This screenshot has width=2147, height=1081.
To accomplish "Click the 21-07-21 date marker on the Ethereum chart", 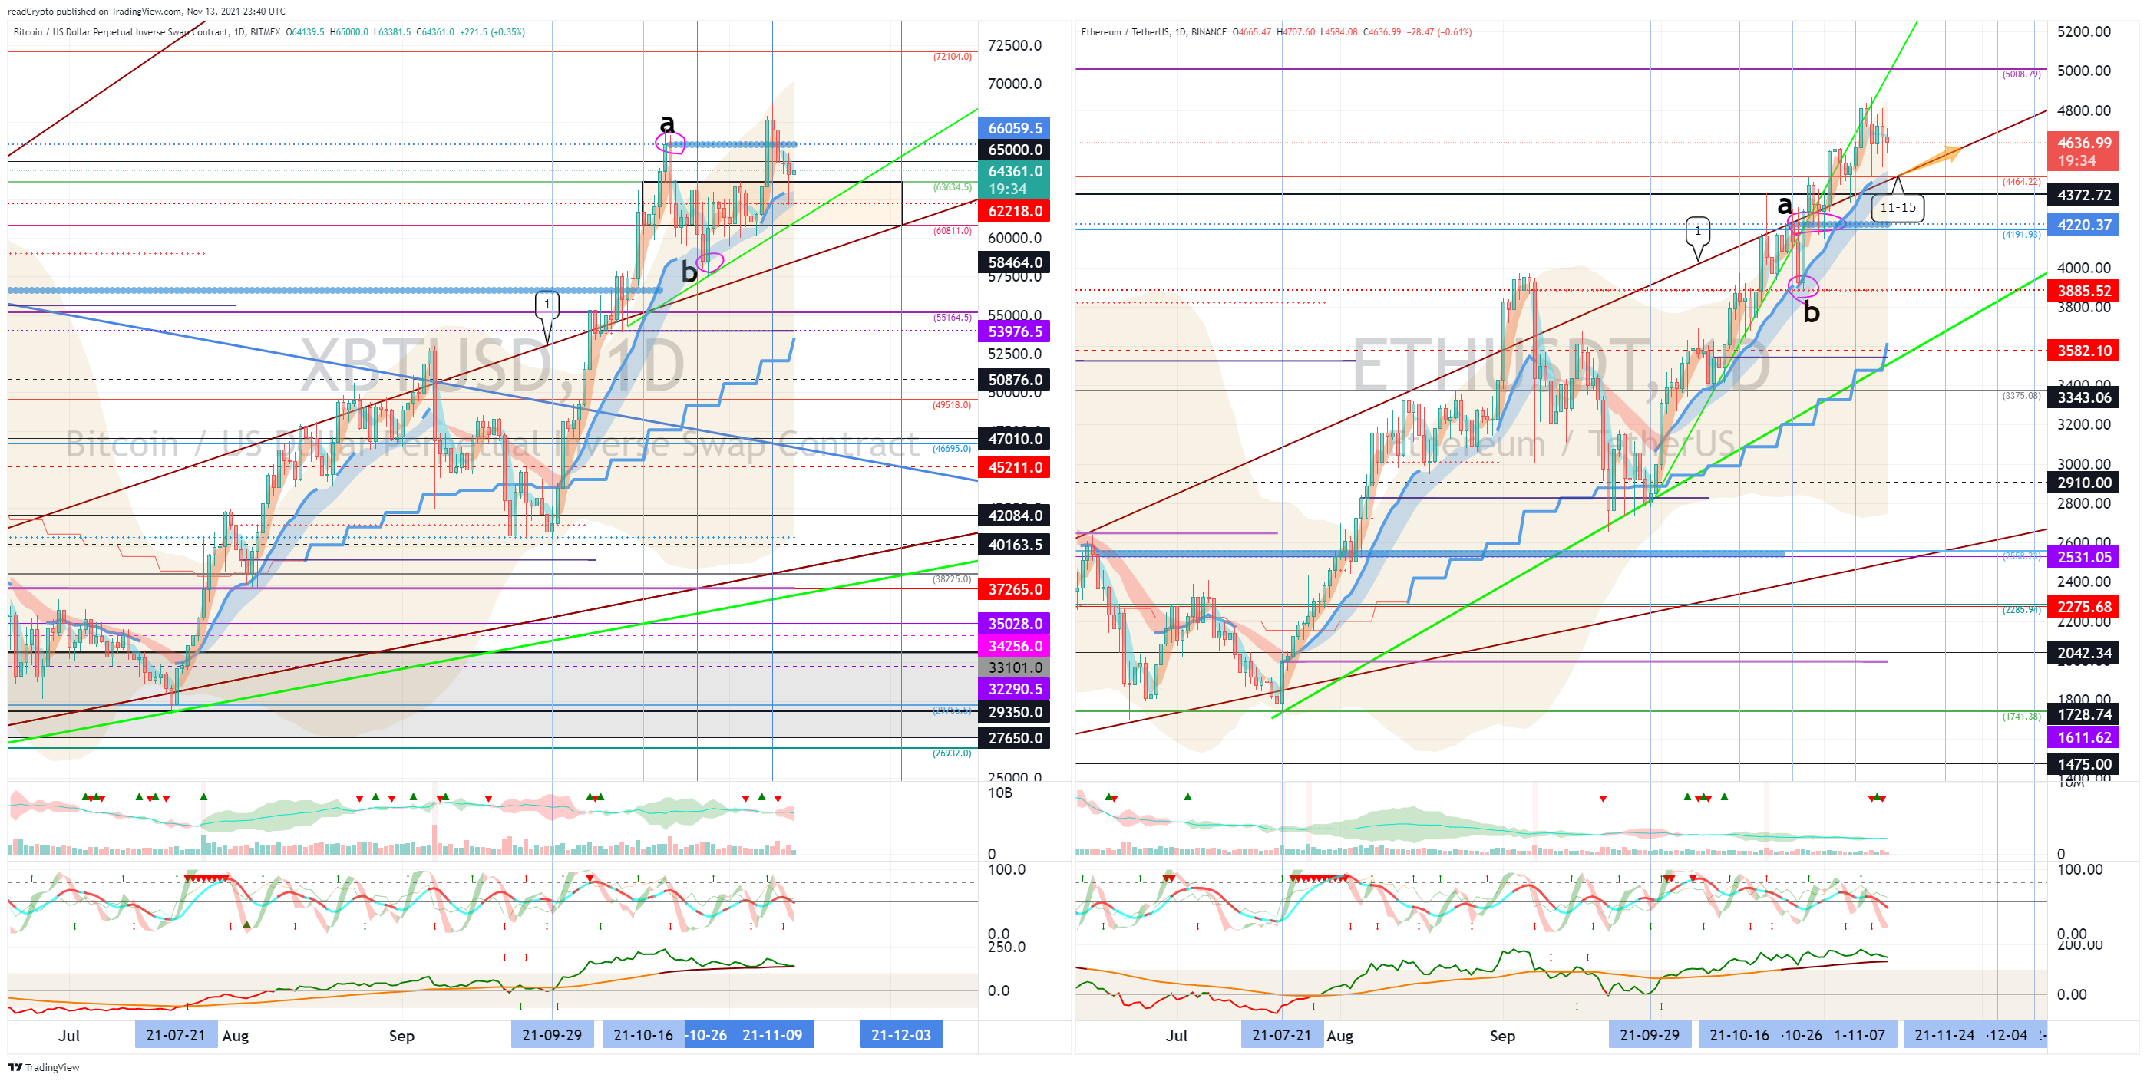I will [x=1282, y=1035].
